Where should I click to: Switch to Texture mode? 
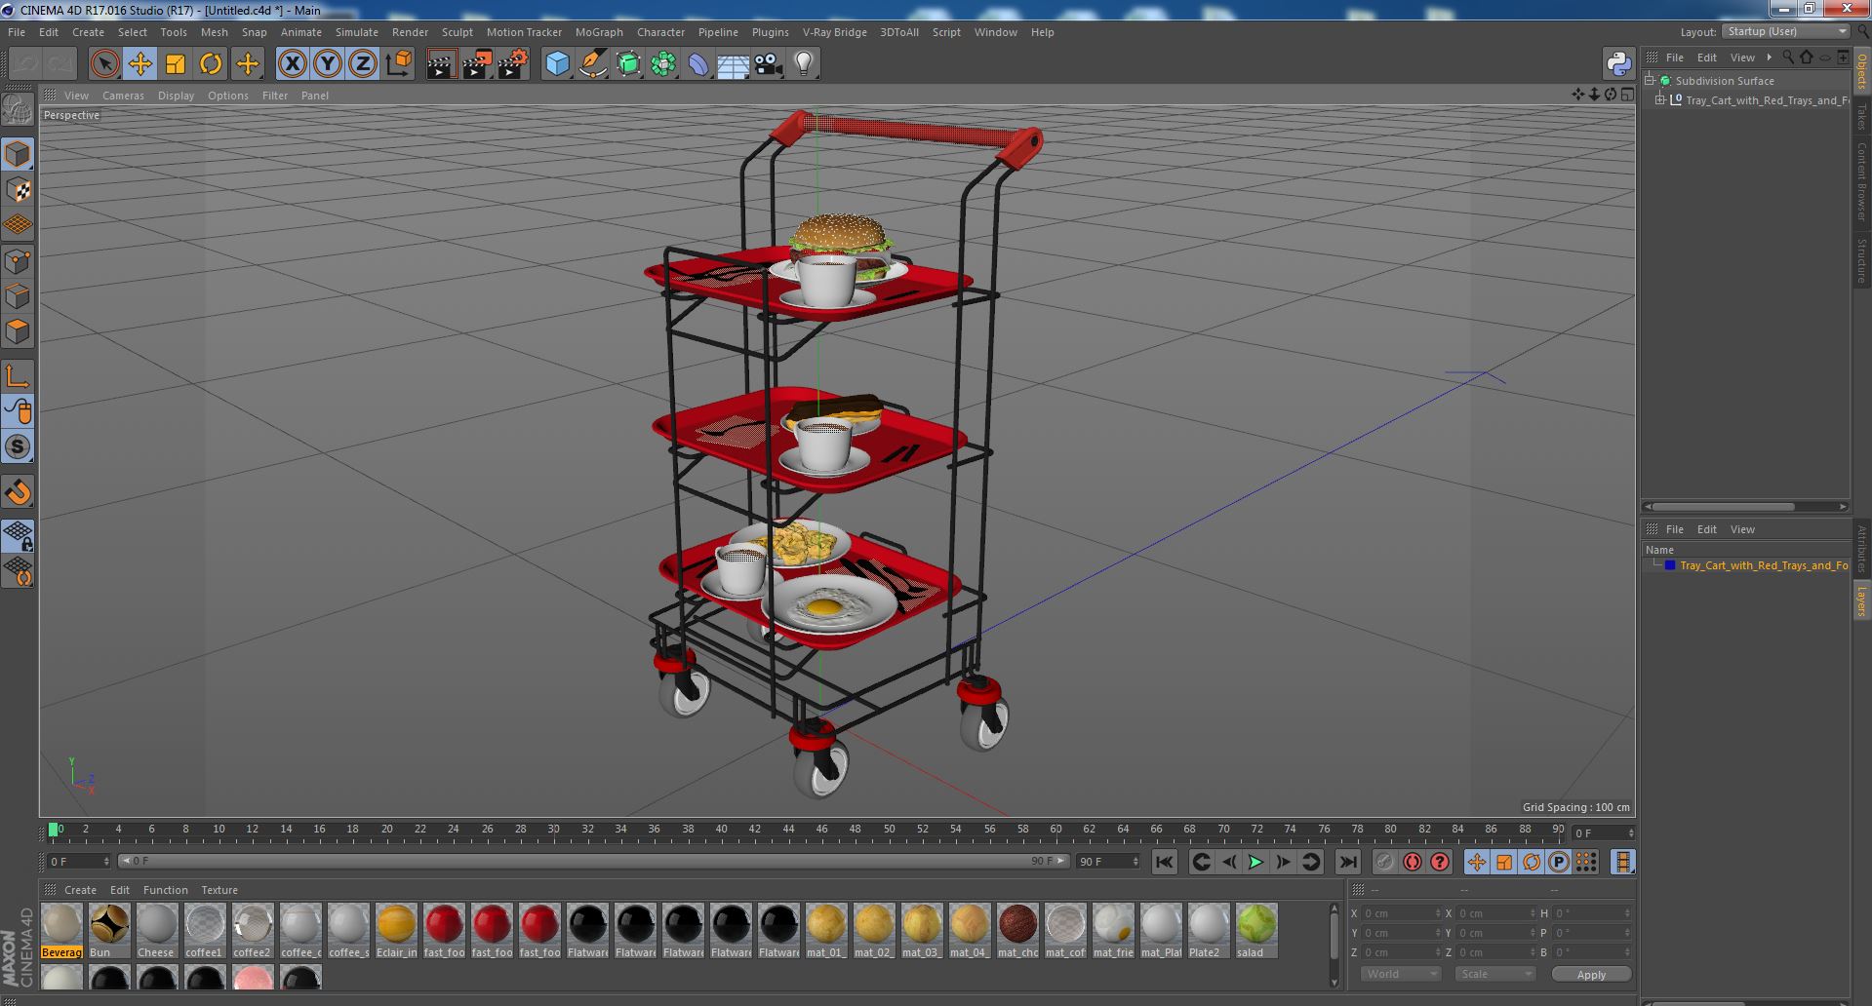(x=18, y=190)
